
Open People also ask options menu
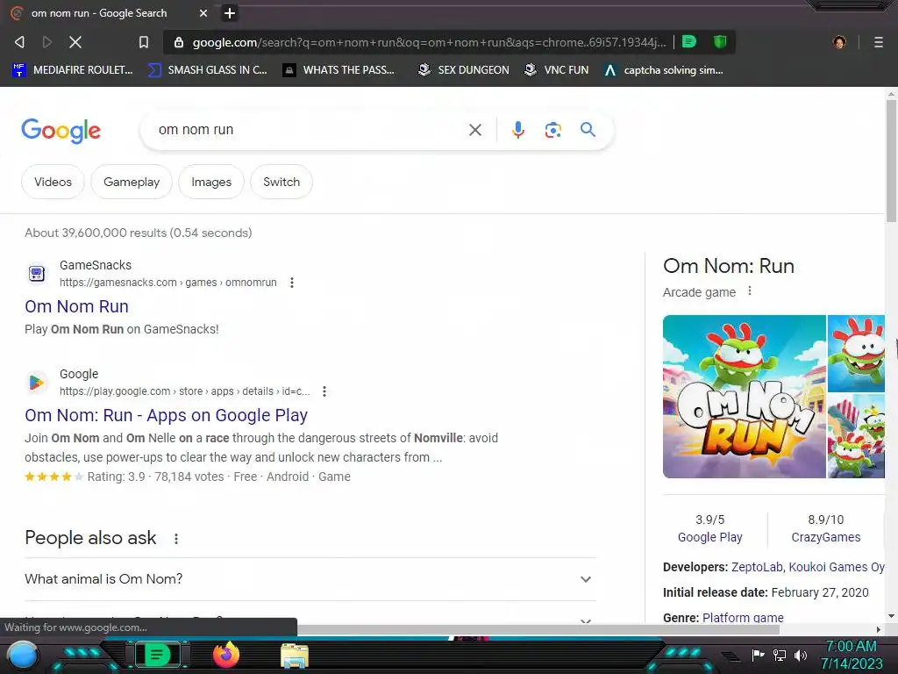point(175,539)
